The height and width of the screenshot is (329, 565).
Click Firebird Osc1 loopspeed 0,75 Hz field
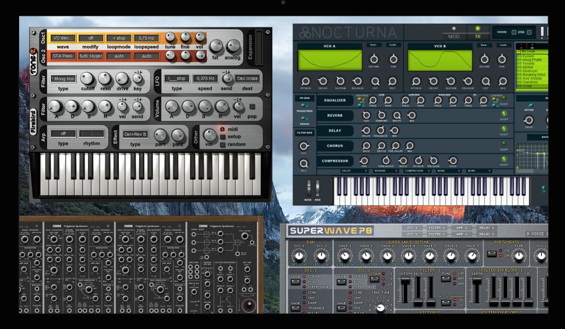click(146, 38)
